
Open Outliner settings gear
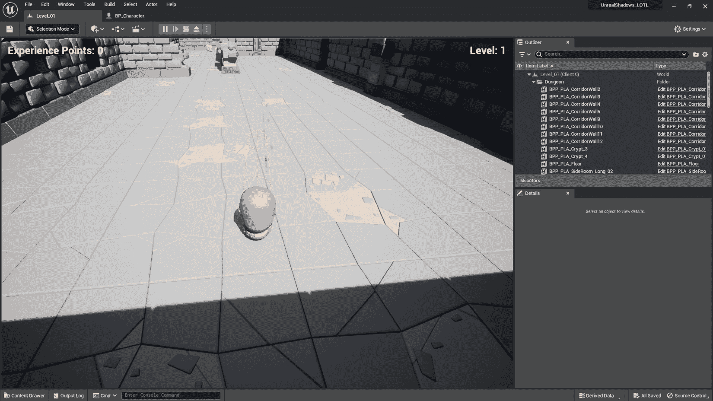pyautogui.click(x=705, y=54)
